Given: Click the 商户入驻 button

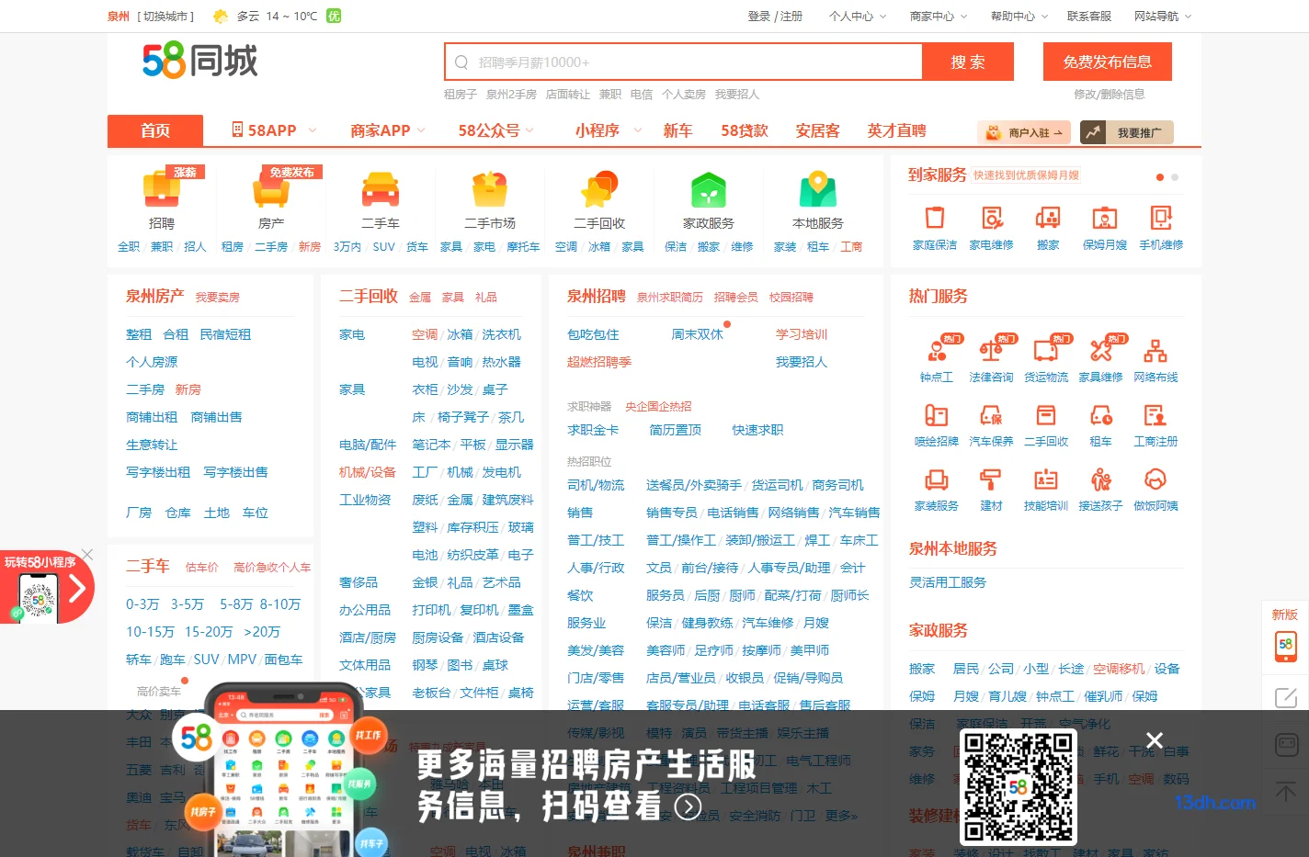Looking at the screenshot, I should click(x=1025, y=132).
